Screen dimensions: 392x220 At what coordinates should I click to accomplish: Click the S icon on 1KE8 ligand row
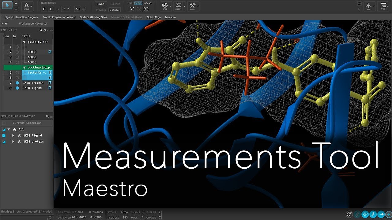click(x=50, y=88)
